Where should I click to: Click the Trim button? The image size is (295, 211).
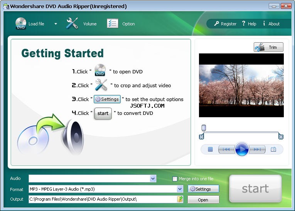click(268, 47)
